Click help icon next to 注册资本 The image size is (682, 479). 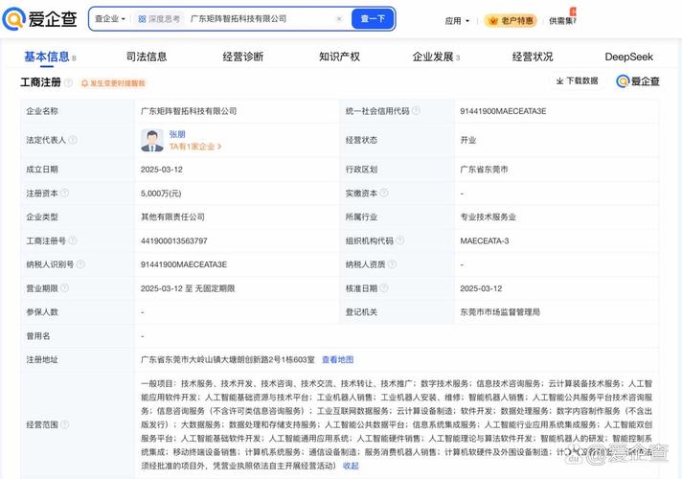[64, 193]
